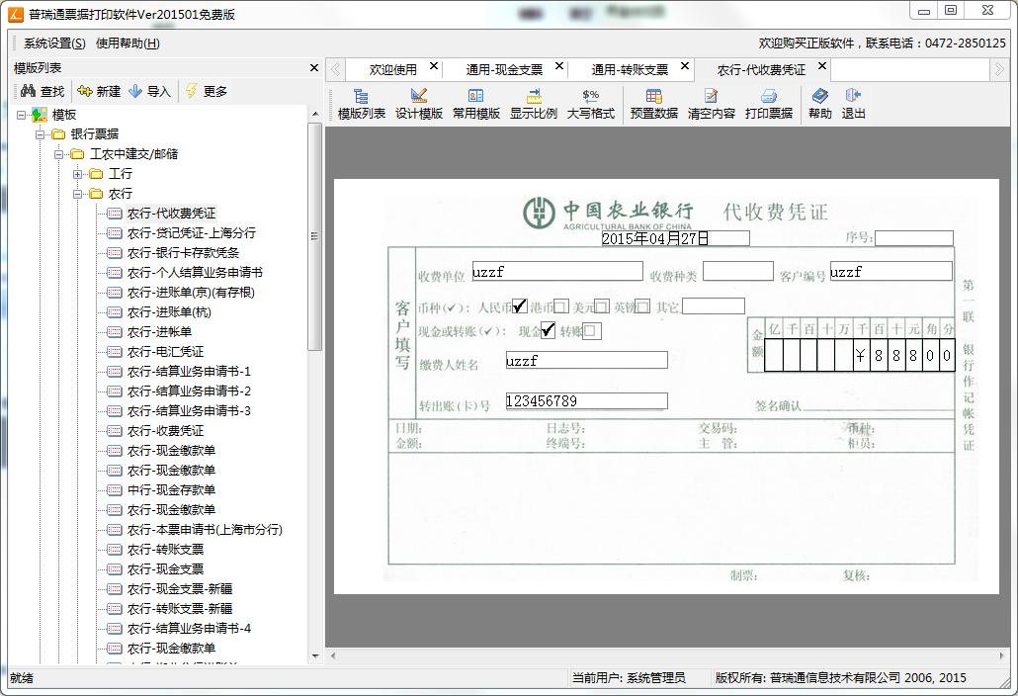1018x696 pixels.
Task: Close the 模版列表 side panel
Action: coord(314,67)
